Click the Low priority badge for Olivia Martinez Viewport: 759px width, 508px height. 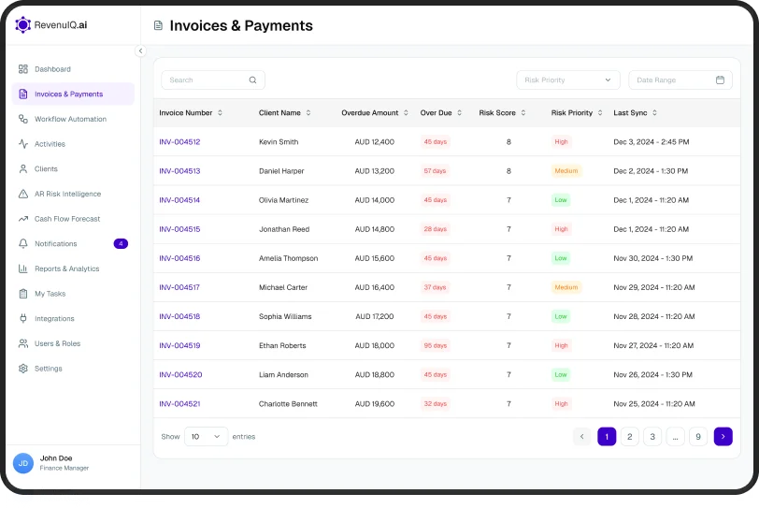pos(561,200)
